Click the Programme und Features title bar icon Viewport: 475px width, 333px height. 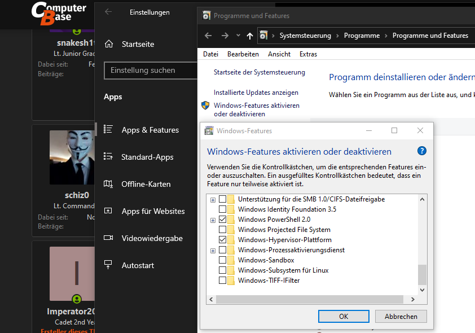pyautogui.click(x=206, y=15)
